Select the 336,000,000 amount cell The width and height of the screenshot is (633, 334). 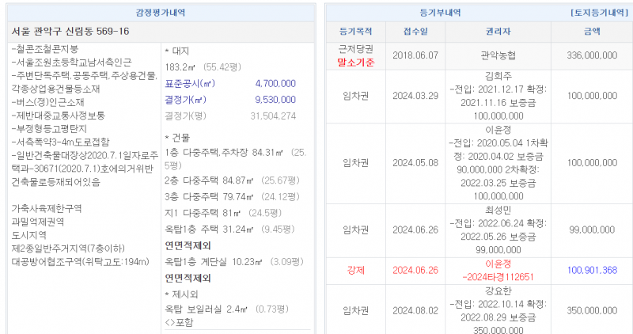[592, 55]
